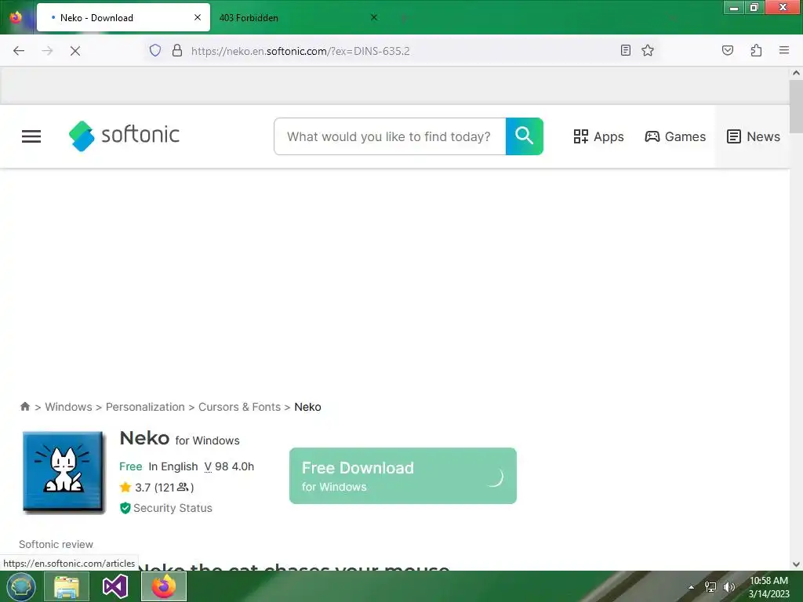Close the 403 Forbidden tab
The height and width of the screenshot is (602, 803).
click(374, 17)
